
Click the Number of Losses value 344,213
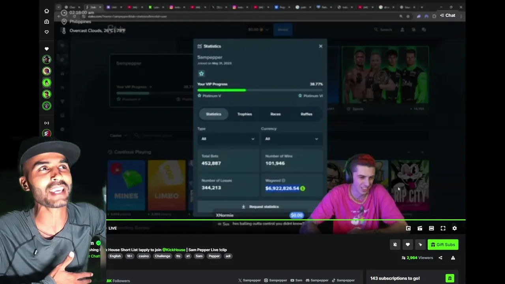tap(211, 188)
